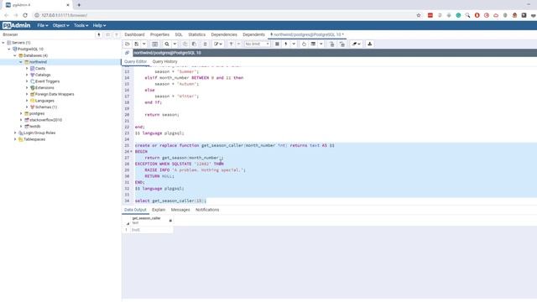
Task: Open the pgAdmin File menu
Action: [x=43, y=25]
